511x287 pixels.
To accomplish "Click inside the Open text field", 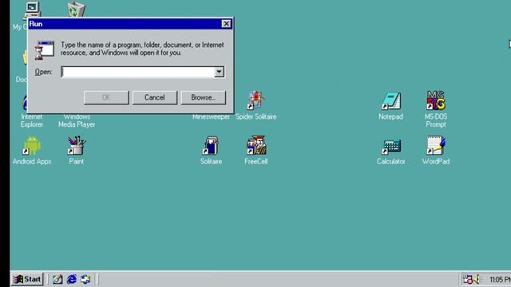I will point(138,72).
